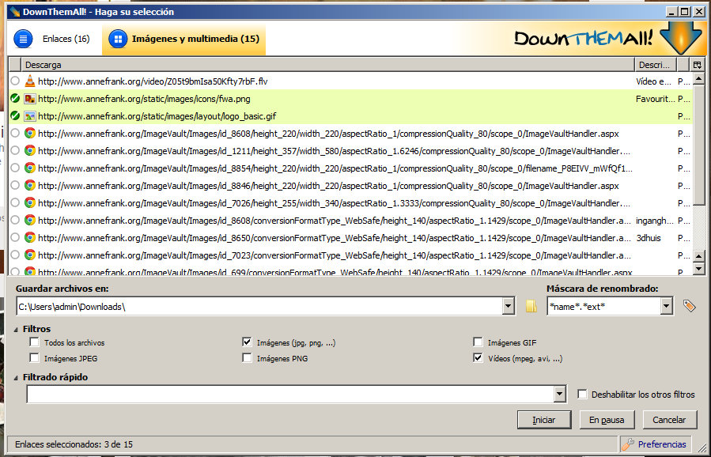Open the Guardar archivos en dropdown arrow
Image resolution: width=711 pixels, height=457 pixels.
click(x=509, y=307)
